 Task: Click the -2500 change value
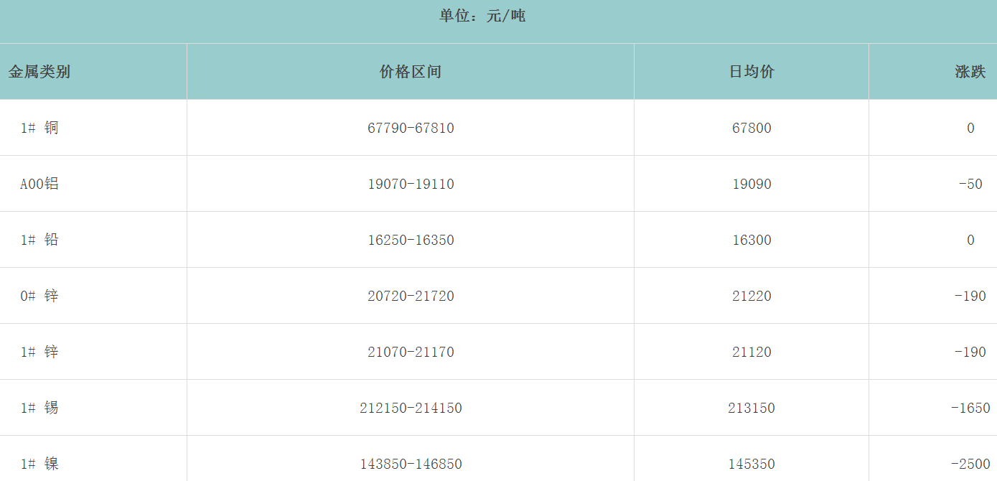tap(970, 464)
